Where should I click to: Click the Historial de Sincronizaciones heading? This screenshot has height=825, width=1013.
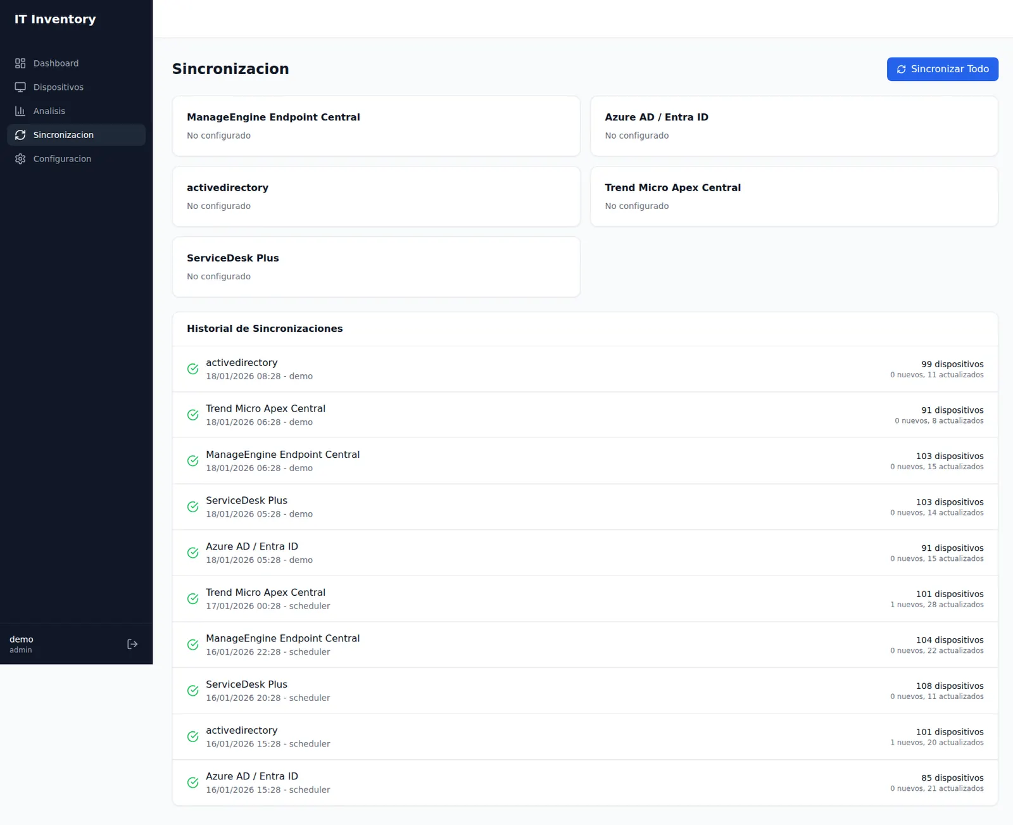click(265, 329)
